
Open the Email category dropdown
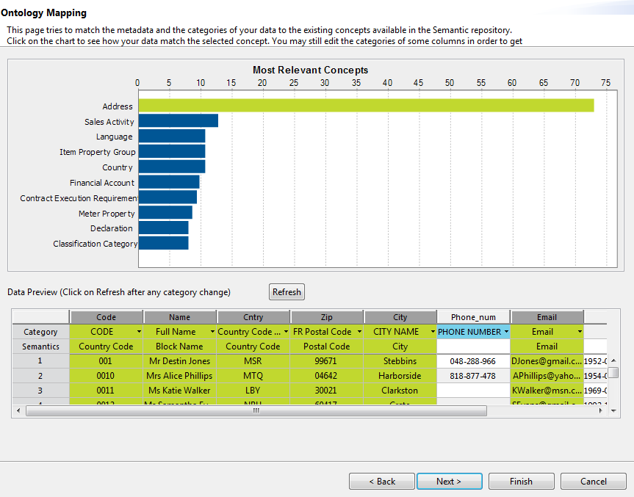click(580, 332)
